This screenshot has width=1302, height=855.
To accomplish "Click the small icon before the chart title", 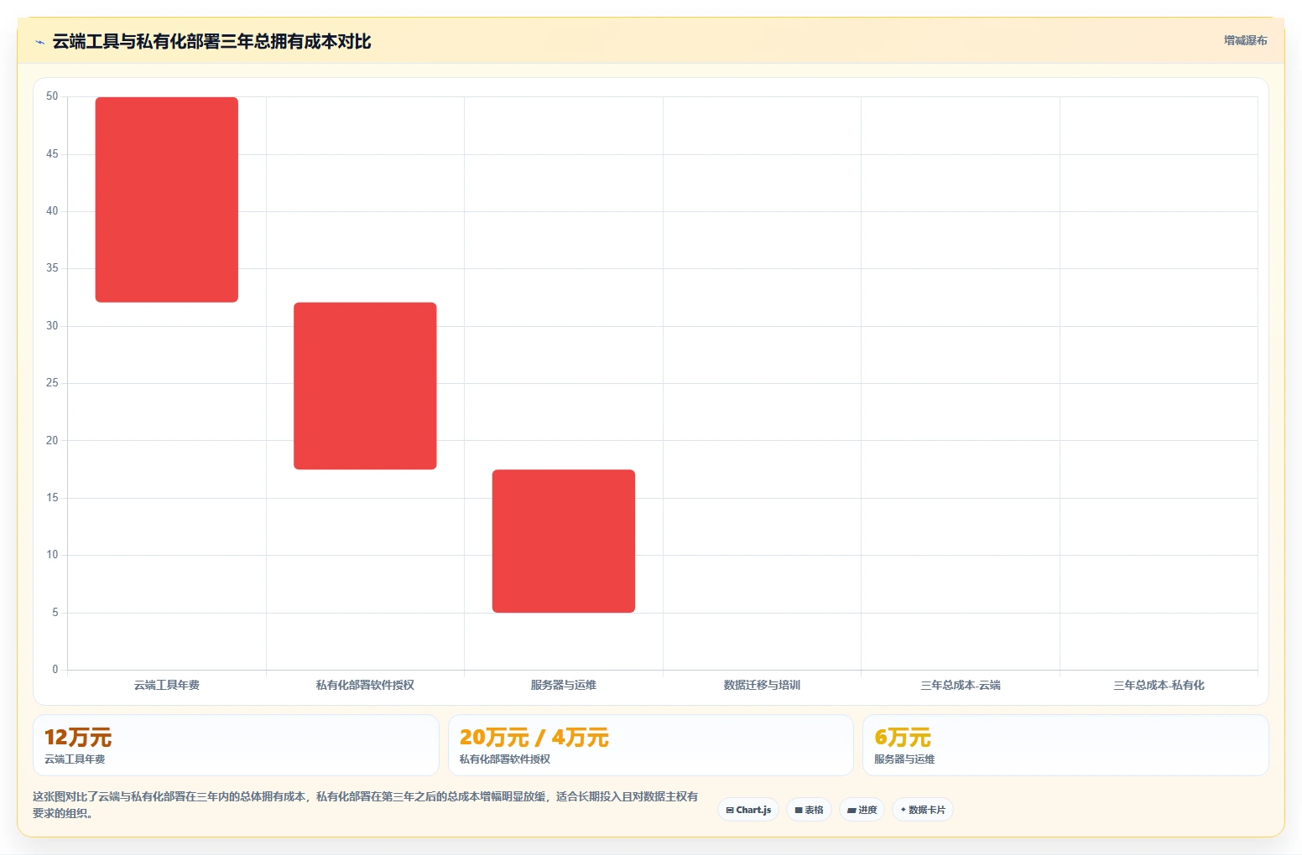I will [39, 42].
